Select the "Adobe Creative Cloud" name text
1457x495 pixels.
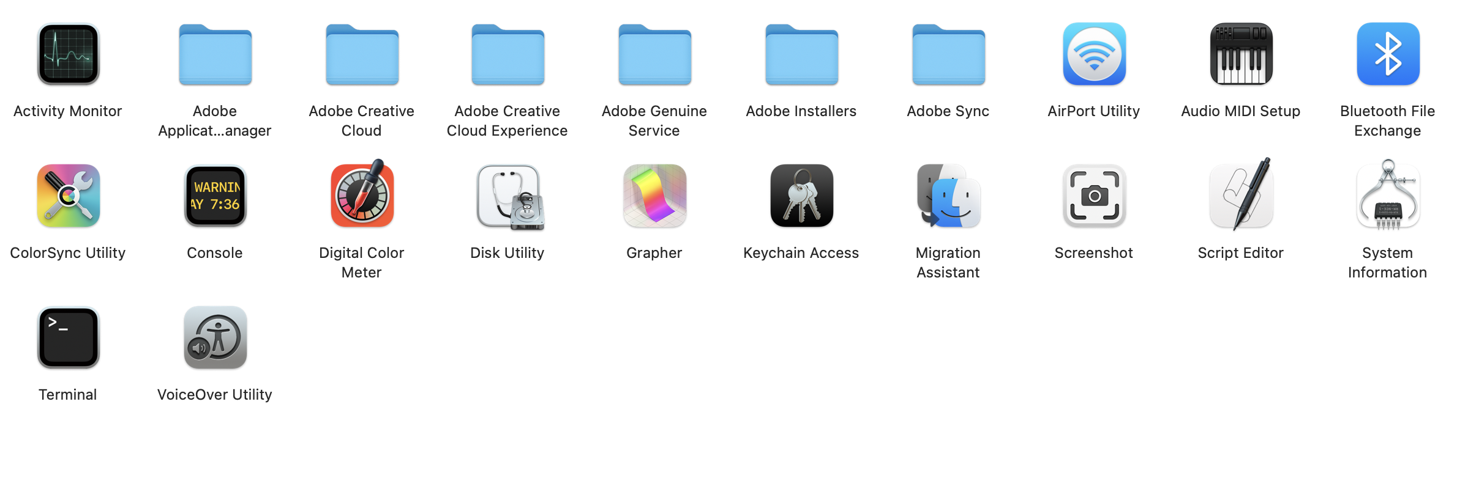pos(362,121)
